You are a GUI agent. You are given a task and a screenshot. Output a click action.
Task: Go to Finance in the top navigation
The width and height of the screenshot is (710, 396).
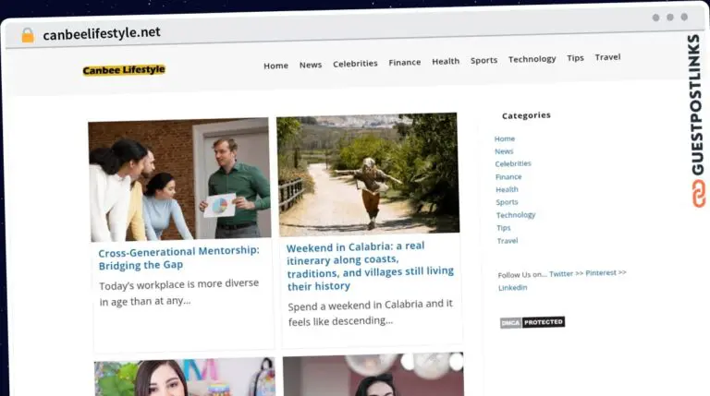click(404, 63)
